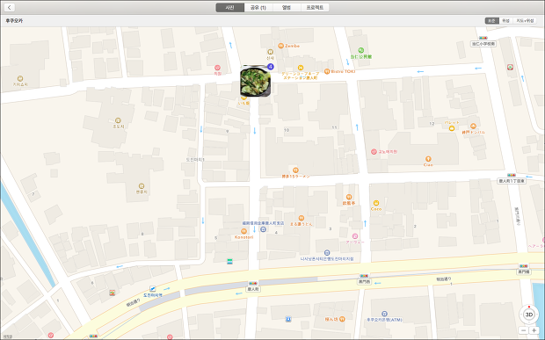Toggle the 3D map view button
The width and height of the screenshot is (545, 340).
coord(528,315)
